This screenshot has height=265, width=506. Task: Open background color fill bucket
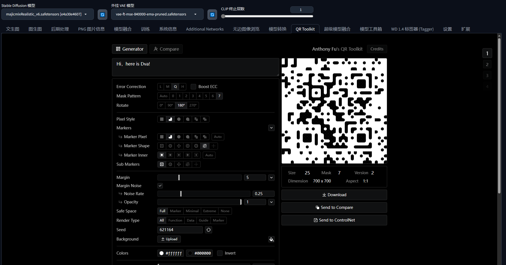point(271,239)
